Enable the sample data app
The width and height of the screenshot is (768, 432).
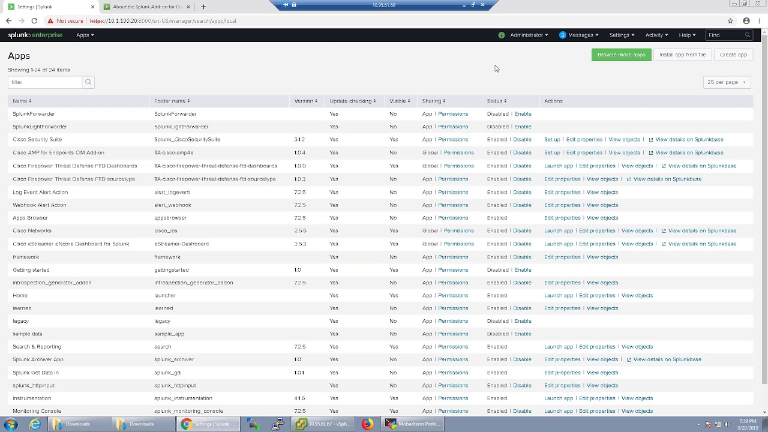pos(523,334)
